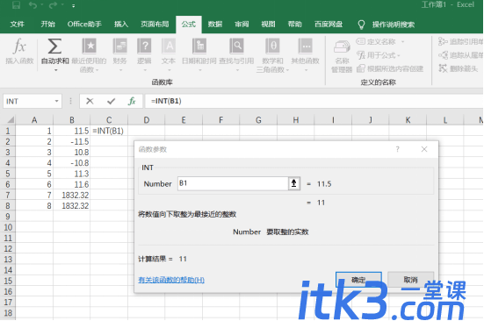Switch to the Office助手 tab
The width and height of the screenshot is (484, 321).
coord(84,25)
